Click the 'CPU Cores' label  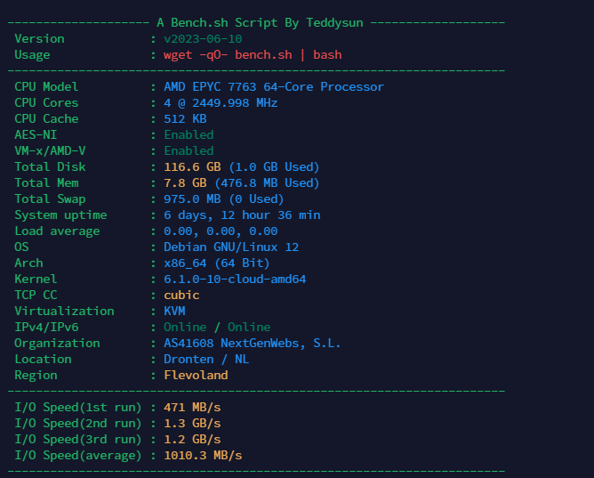click(x=46, y=103)
